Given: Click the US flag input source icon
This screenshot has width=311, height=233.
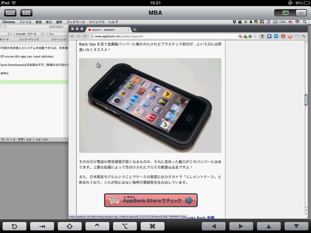Looking at the screenshot, I should point(291,22).
